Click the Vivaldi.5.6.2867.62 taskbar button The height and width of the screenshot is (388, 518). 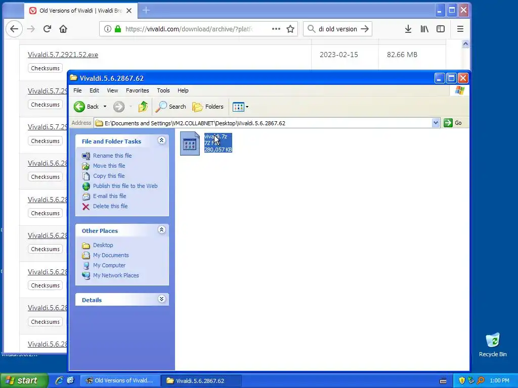(201, 380)
